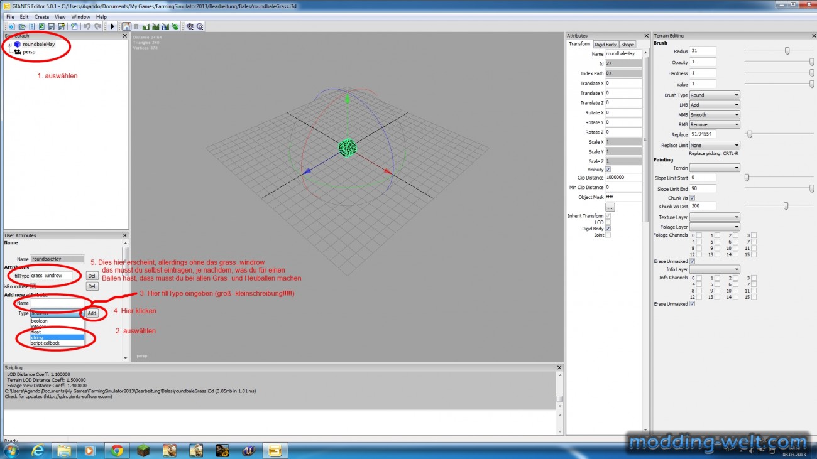This screenshot has width=817, height=459.
Task: Click the Save floppy disk icon
Action: tap(51, 26)
